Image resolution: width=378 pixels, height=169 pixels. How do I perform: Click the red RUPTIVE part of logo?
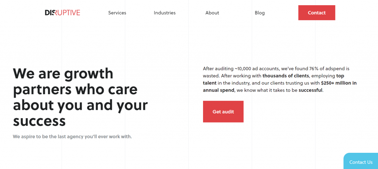[68, 13]
